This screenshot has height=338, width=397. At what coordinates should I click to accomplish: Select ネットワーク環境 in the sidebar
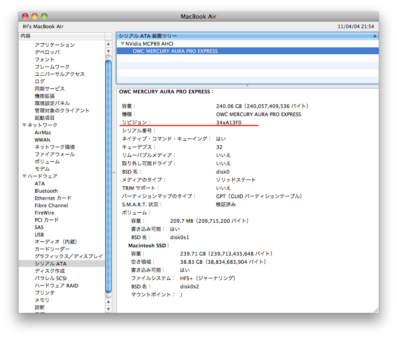(x=55, y=147)
